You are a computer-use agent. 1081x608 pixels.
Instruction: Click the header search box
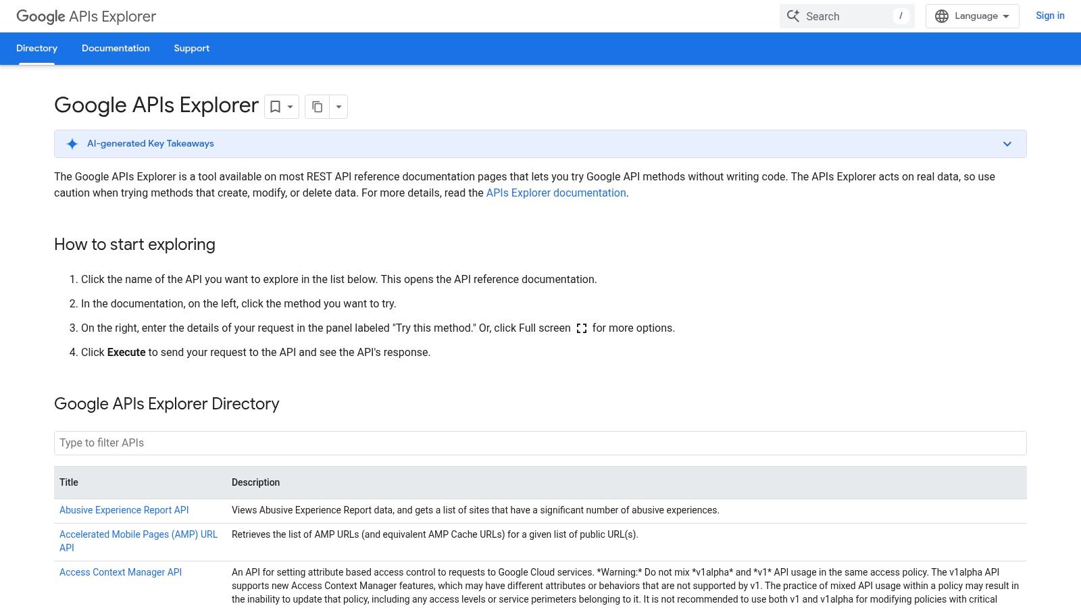pyautogui.click(x=845, y=16)
